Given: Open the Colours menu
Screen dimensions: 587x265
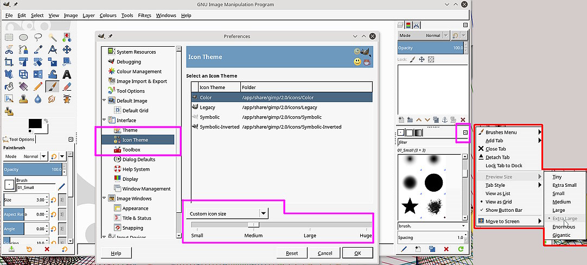Looking at the screenshot, I should 108,15.
